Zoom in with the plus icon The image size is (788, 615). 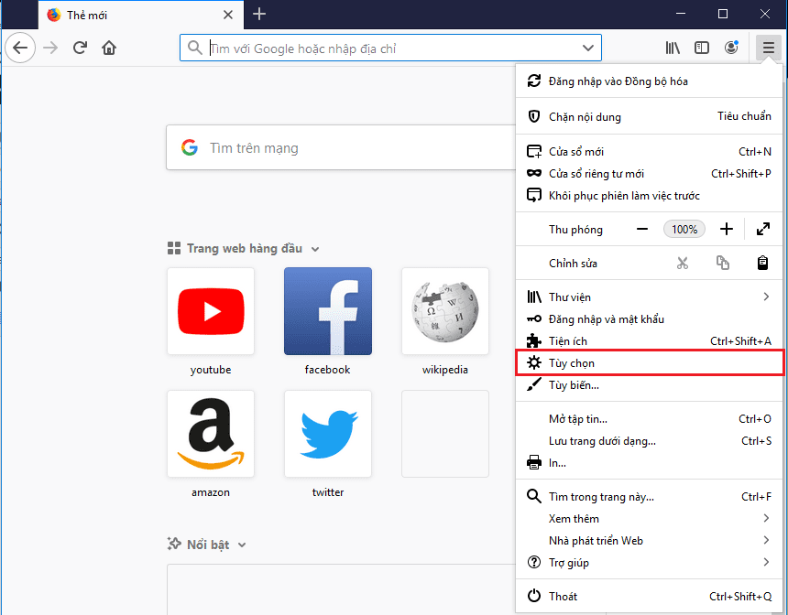point(727,230)
